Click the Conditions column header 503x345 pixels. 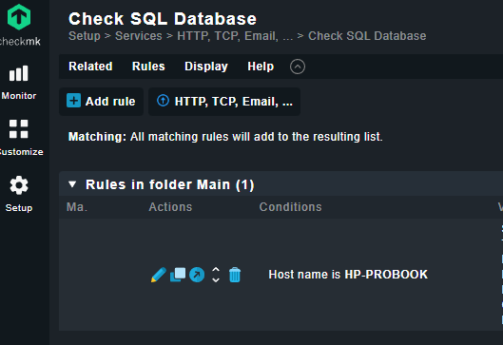(290, 207)
